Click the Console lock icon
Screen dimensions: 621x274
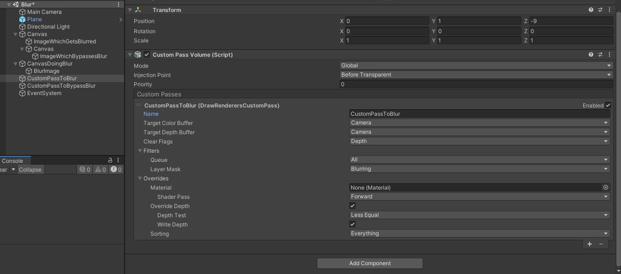[x=110, y=161]
